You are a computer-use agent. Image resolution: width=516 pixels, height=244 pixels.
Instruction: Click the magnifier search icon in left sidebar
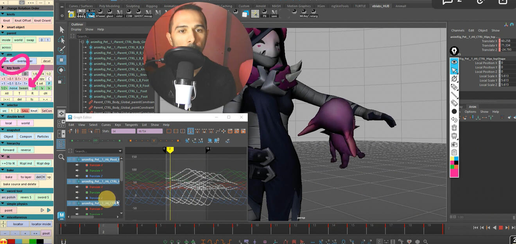point(61,157)
